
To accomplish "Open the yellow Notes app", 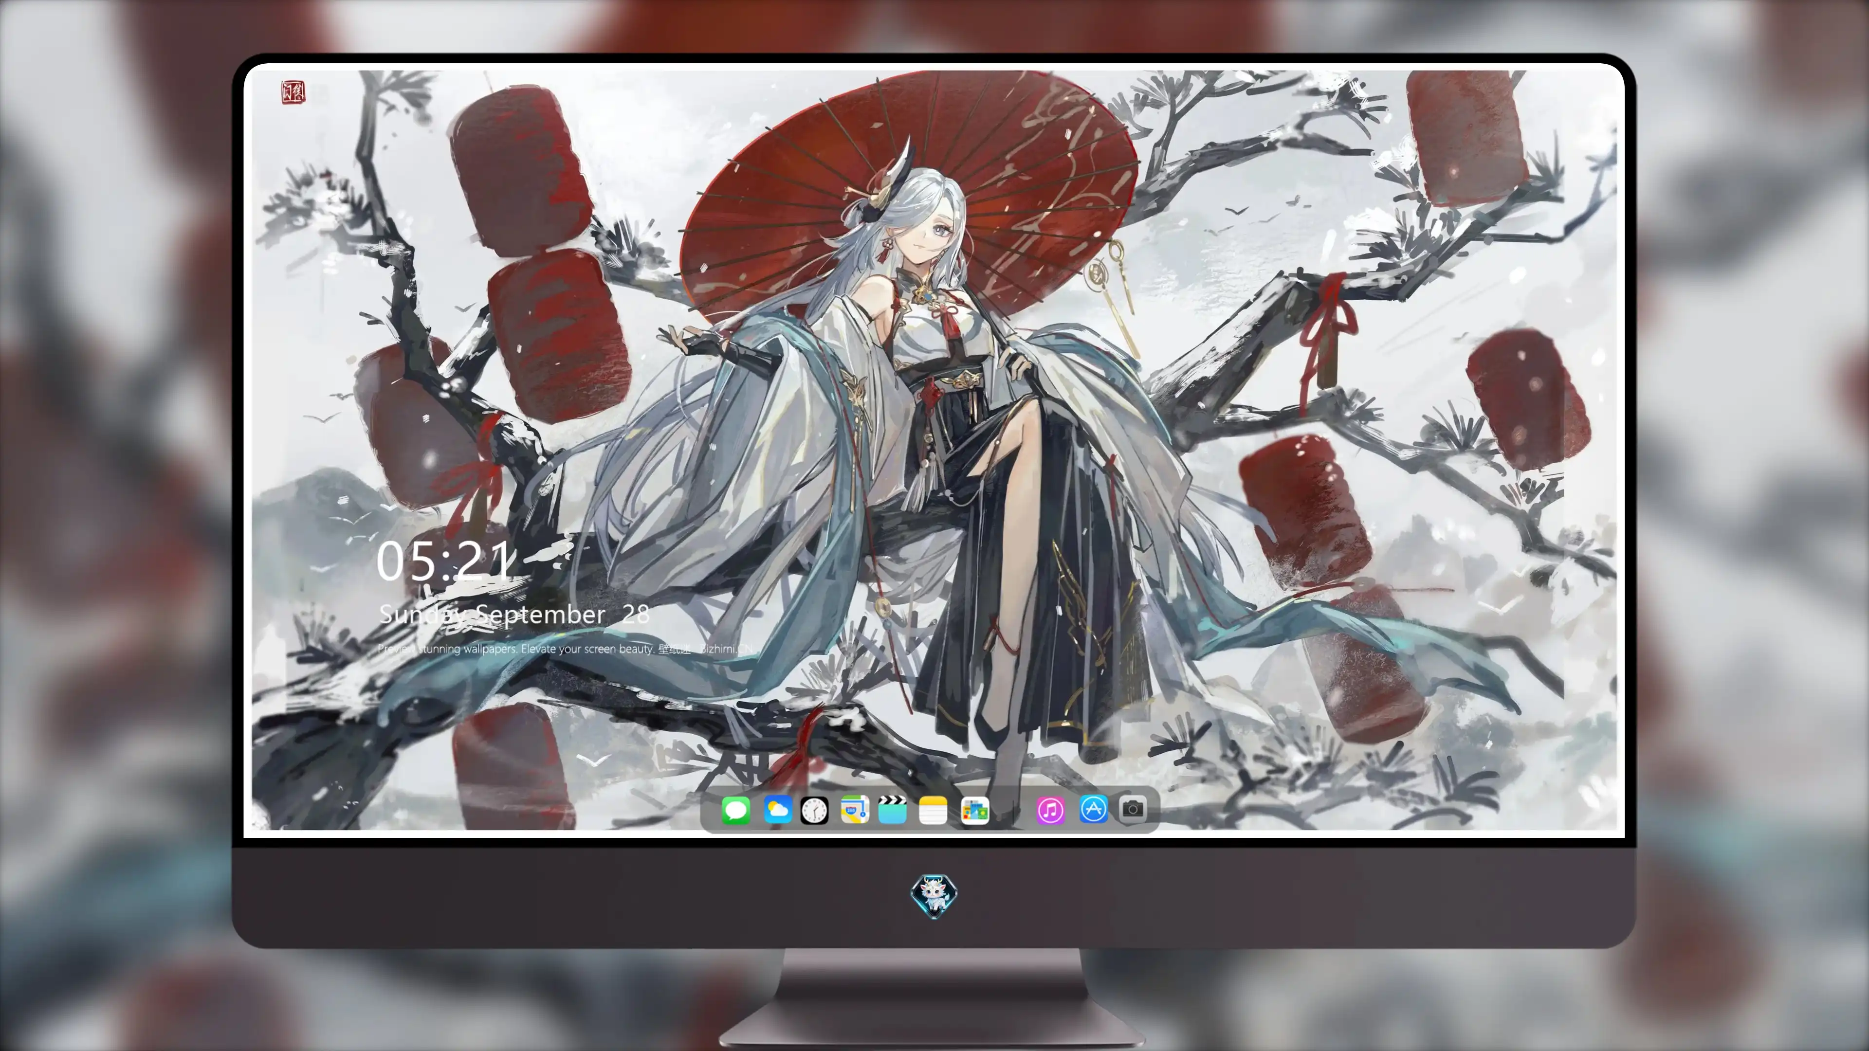I will (933, 810).
